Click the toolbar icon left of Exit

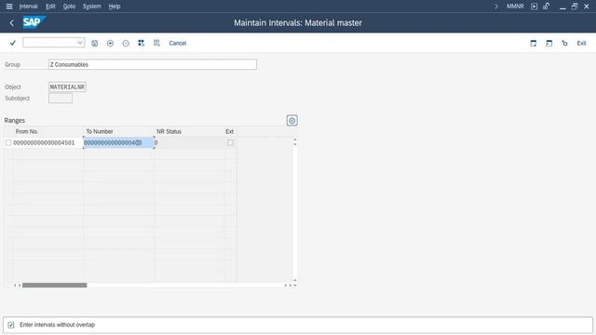tap(564, 44)
